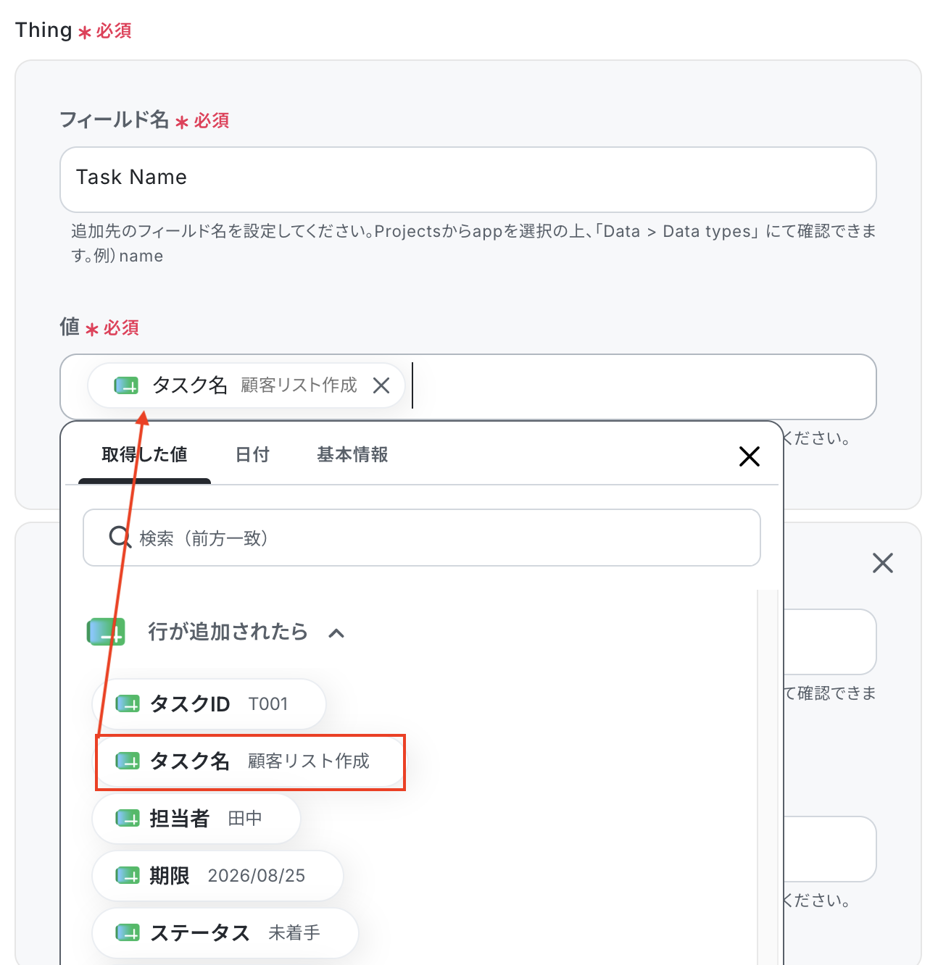Select the 取得した値 tab
Image resolution: width=938 pixels, height=965 pixels.
[144, 455]
